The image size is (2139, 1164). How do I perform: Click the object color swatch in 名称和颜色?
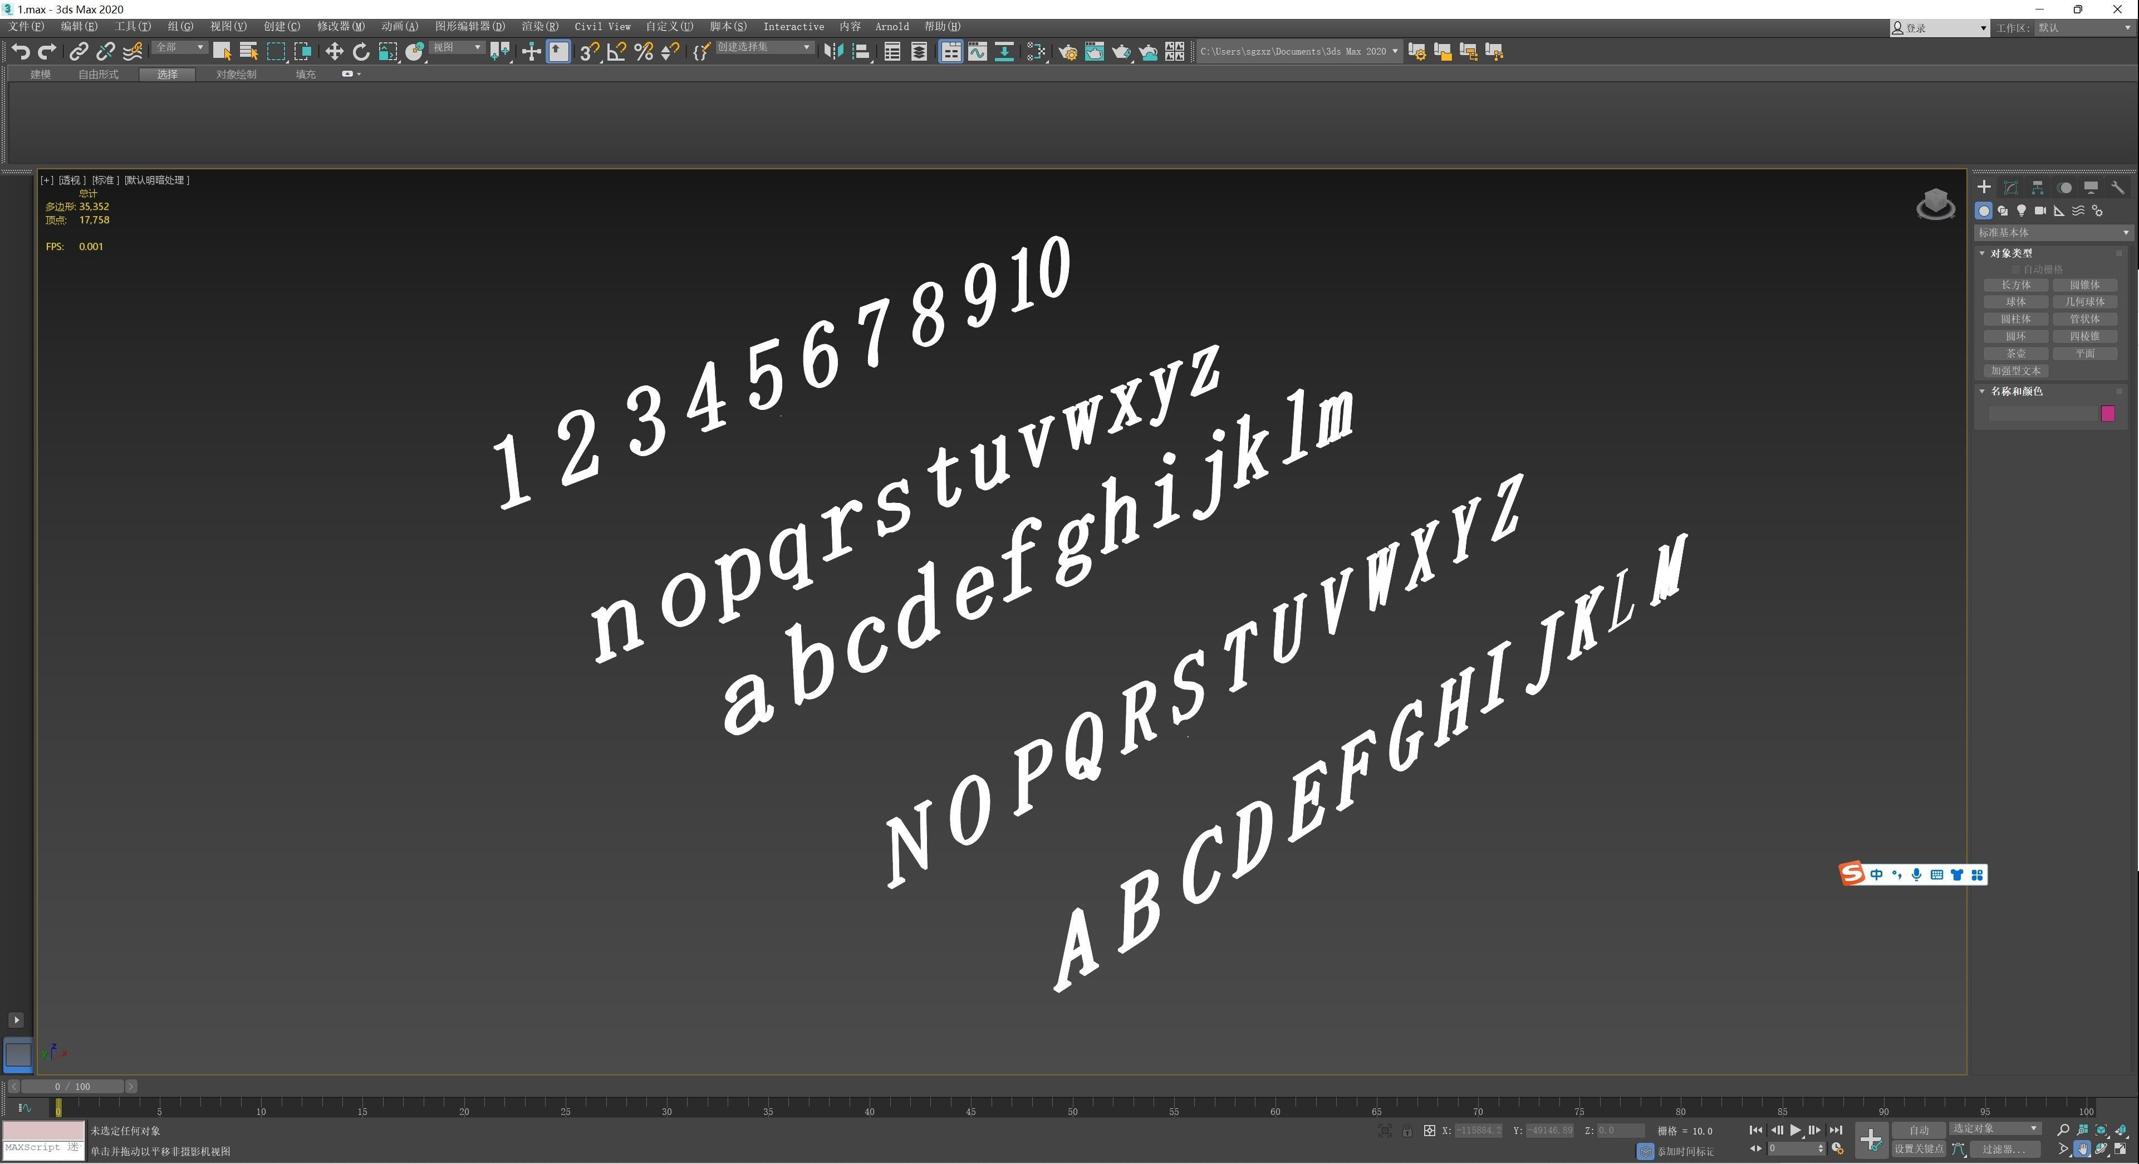tap(2108, 414)
